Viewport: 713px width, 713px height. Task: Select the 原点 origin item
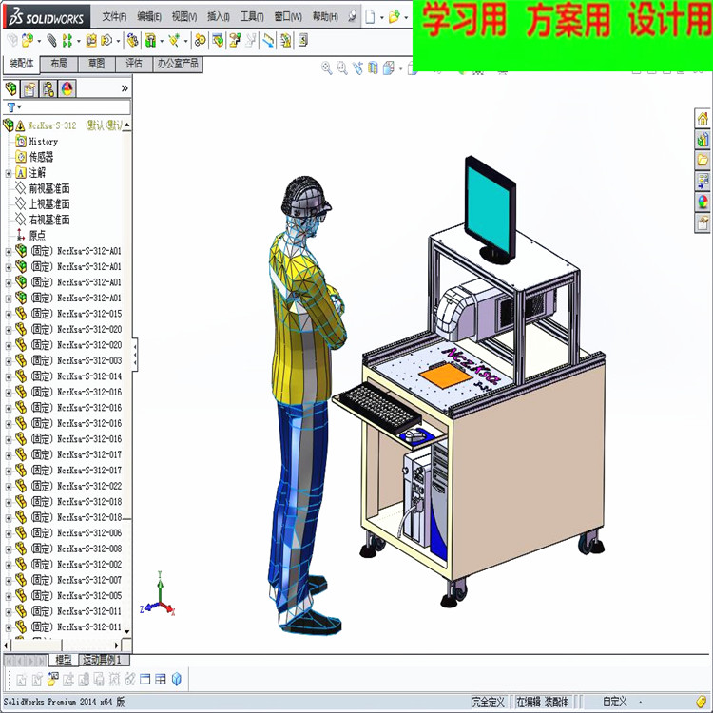point(31,236)
